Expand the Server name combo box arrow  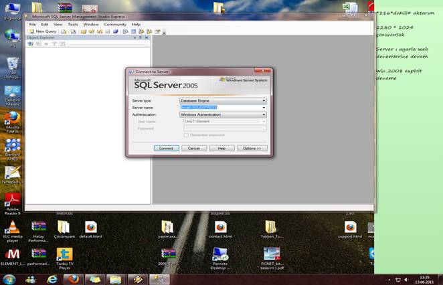click(x=264, y=108)
